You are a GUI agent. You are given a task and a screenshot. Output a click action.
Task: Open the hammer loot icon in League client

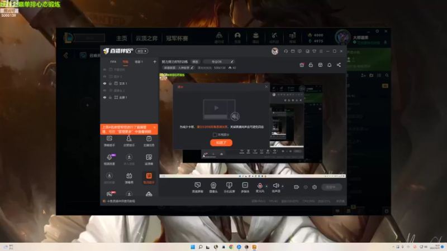[x=274, y=37]
